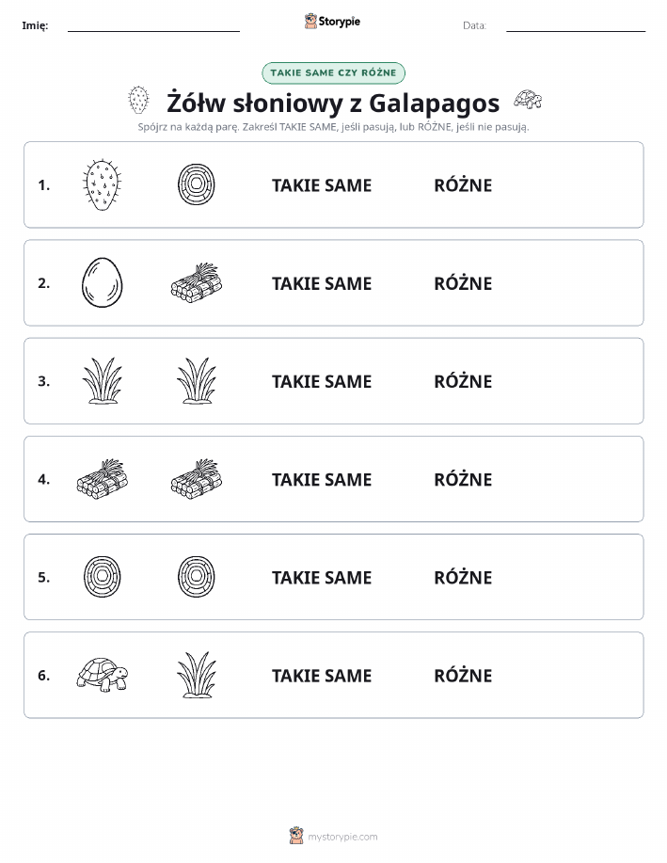Click the tortoise shell icon in row 1
This screenshot has height=863, width=667.
click(x=197, y=184)
